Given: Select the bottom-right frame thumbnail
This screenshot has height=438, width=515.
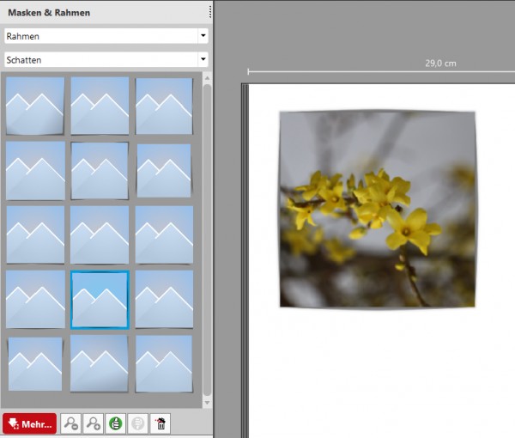Looking at the screenshot, I should point(164,364).
